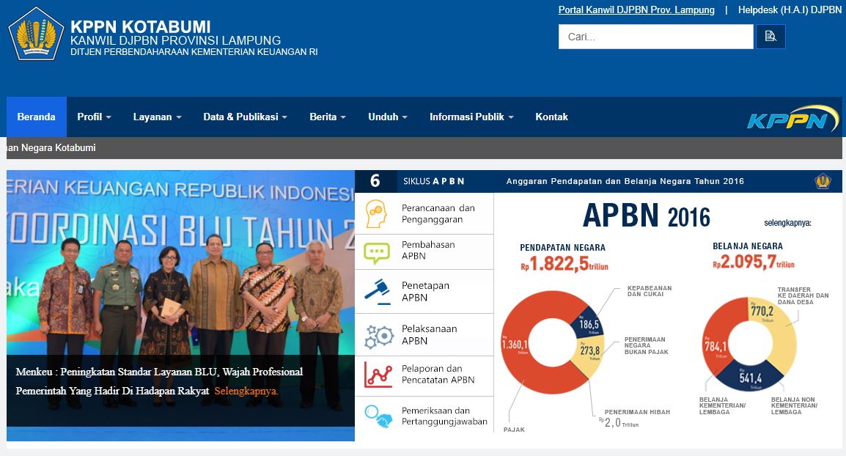This screenshot has height=456, width=846.
Task: Open the Beranda tab
Action: point(36,117)
